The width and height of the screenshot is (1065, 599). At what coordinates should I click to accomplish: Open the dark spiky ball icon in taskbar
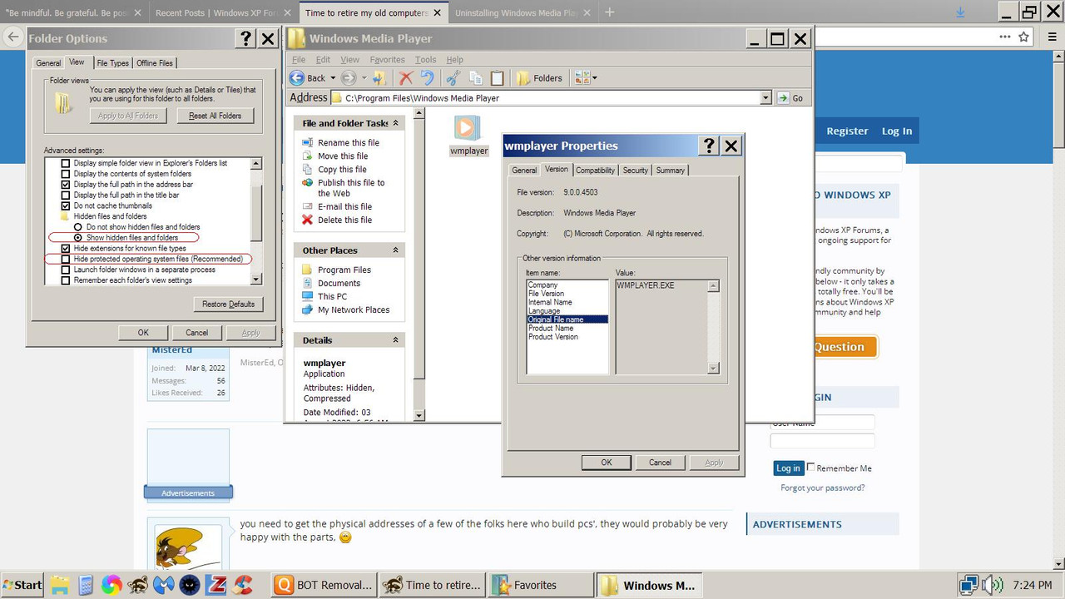pyautogui.click(x=190, y=585)
